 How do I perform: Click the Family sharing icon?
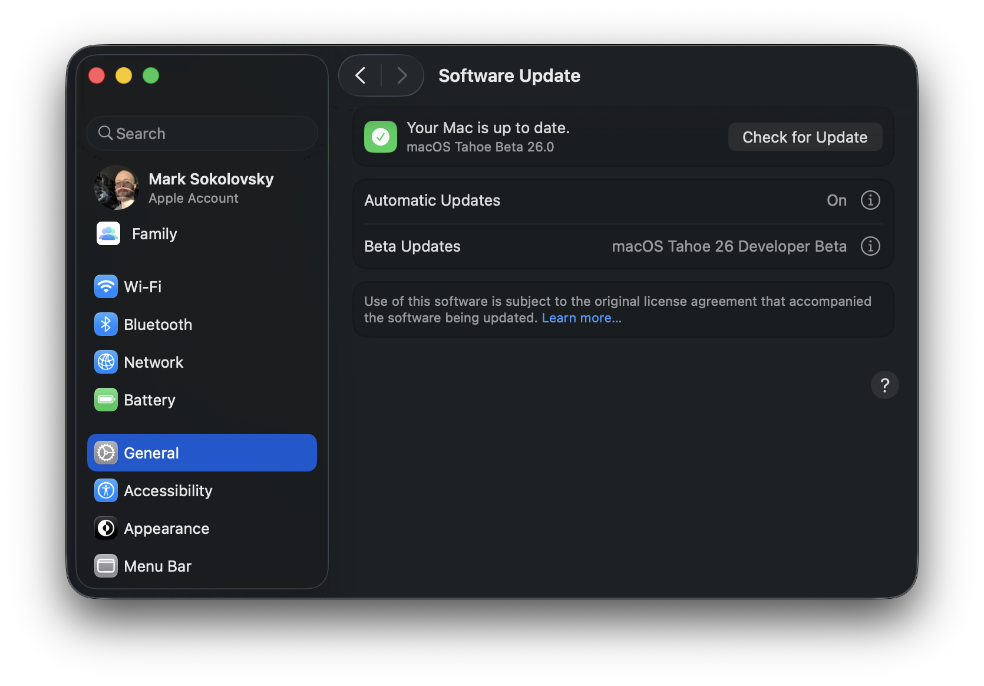click(x=108, y=234)
